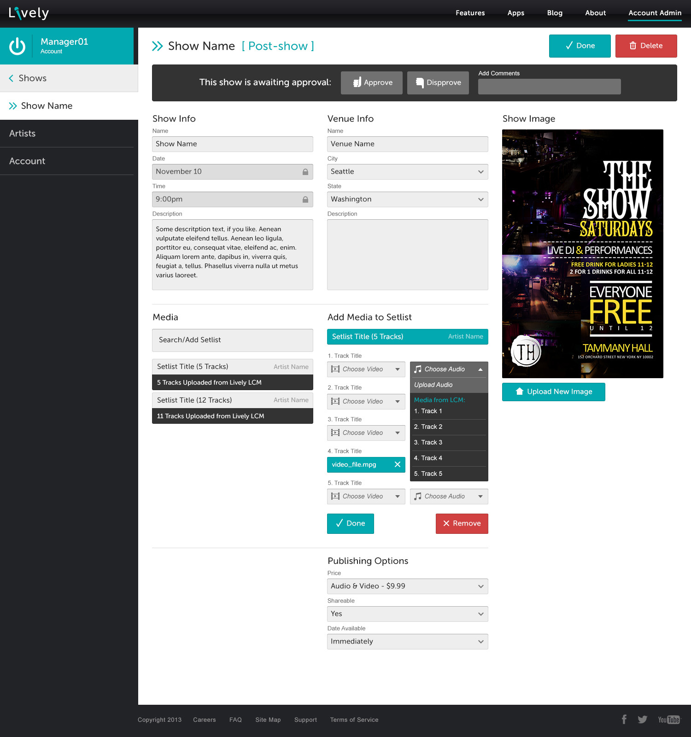Click the lock icon in Date field
This screenshot has height=737, width=691.
coord(305,172)
